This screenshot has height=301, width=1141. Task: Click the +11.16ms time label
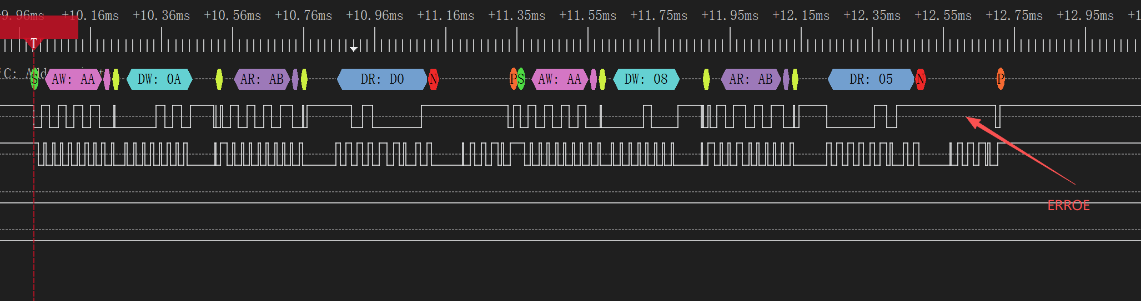(x=446, y=16)
